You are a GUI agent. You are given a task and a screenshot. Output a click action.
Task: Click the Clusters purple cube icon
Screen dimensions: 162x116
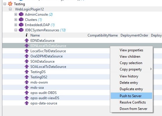21,19
